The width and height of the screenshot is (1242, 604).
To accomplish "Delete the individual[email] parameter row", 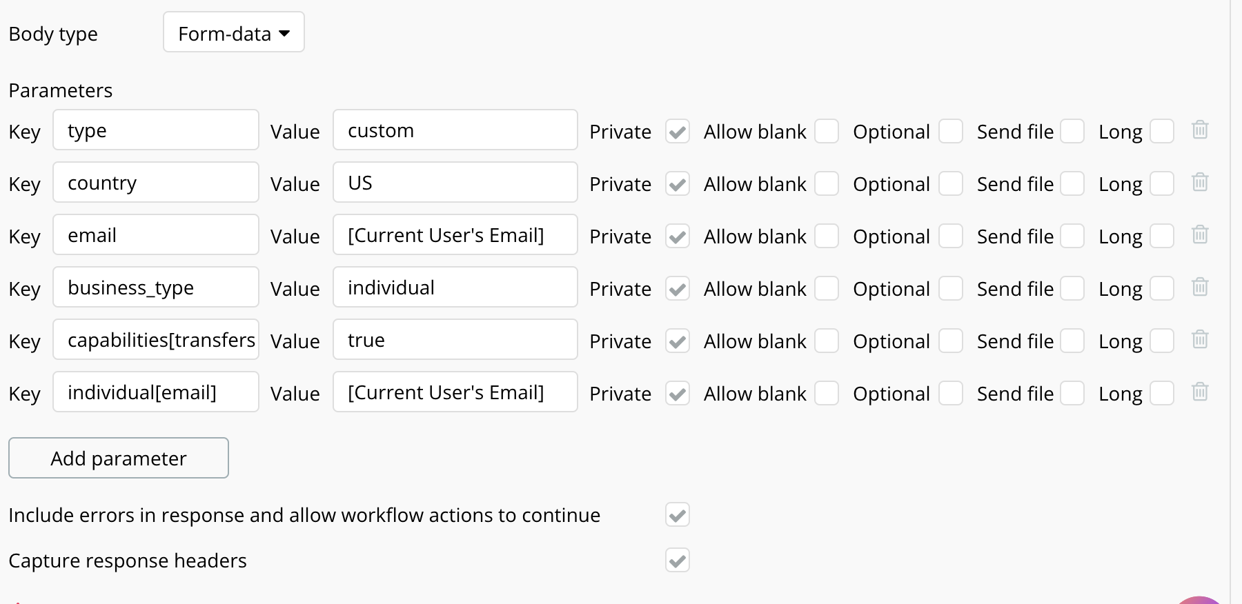I will 1200,392.
